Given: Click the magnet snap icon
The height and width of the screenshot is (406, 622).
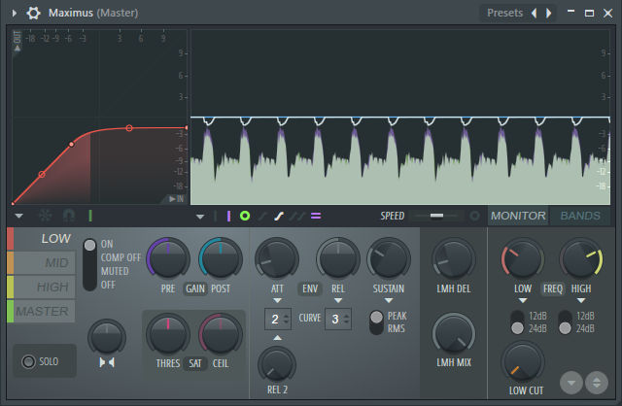Looking at the screenshot, I should [x=69, y=216].
